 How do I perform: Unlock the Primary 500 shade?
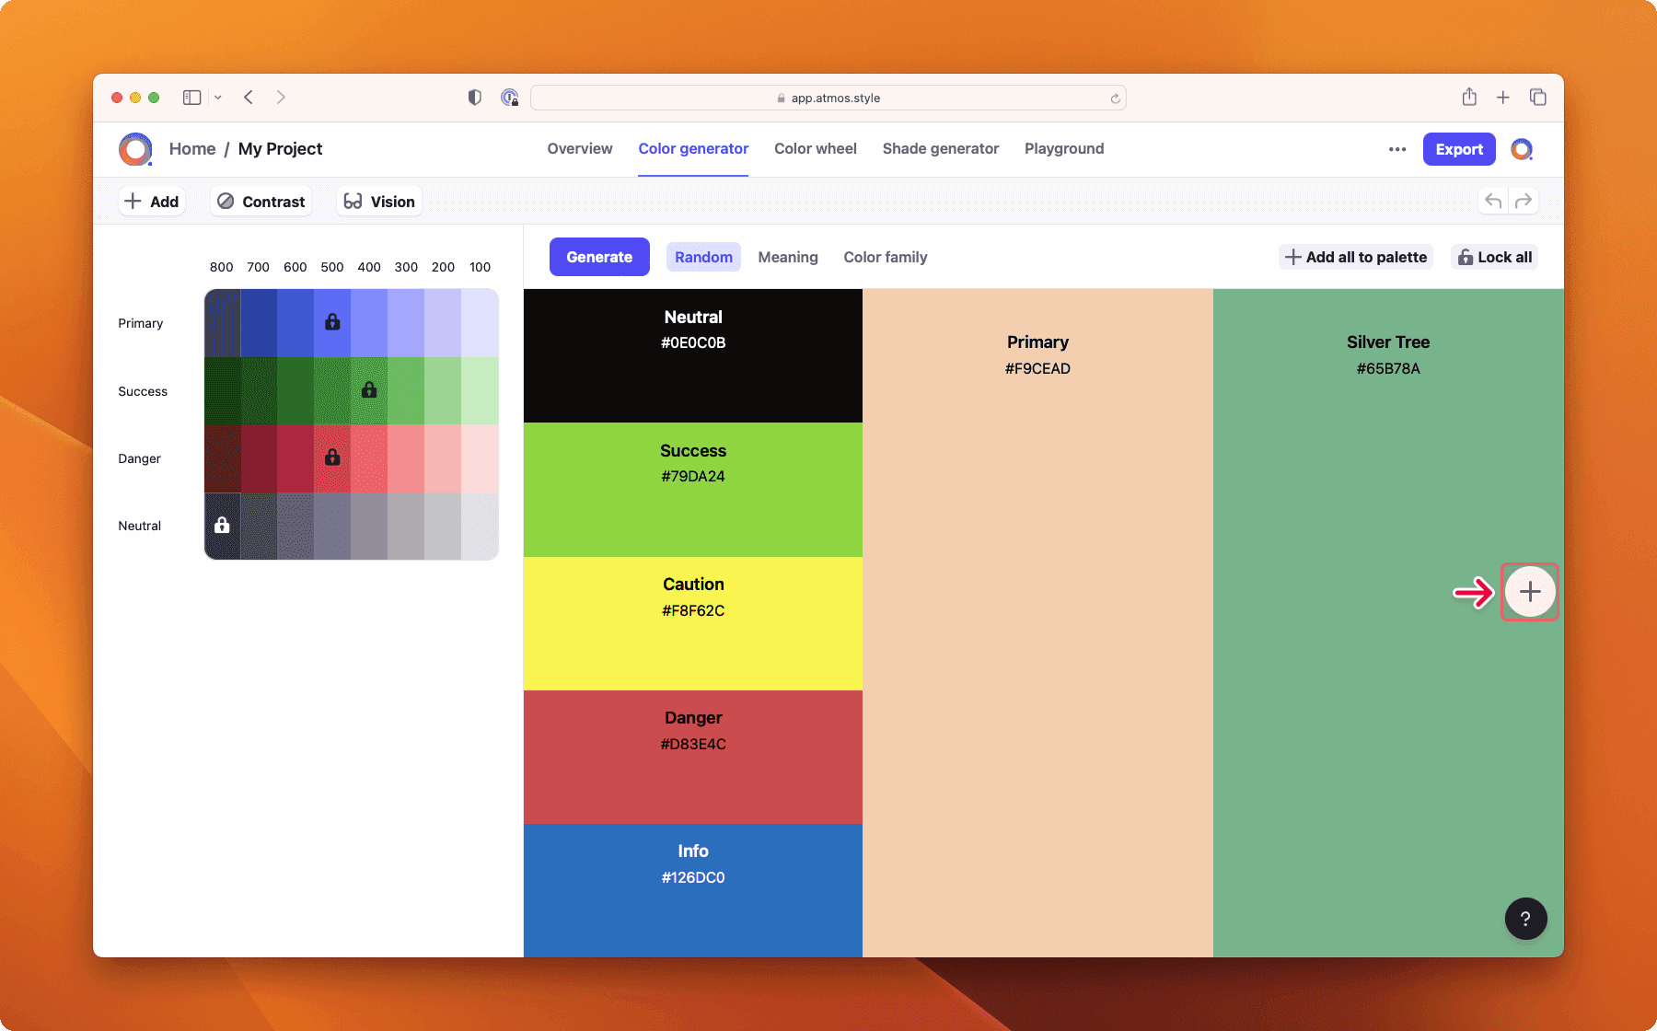(332, 322)
